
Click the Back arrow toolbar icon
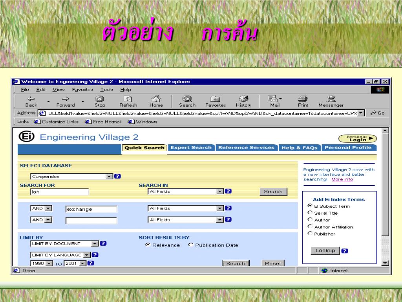(x=31, y=99)
